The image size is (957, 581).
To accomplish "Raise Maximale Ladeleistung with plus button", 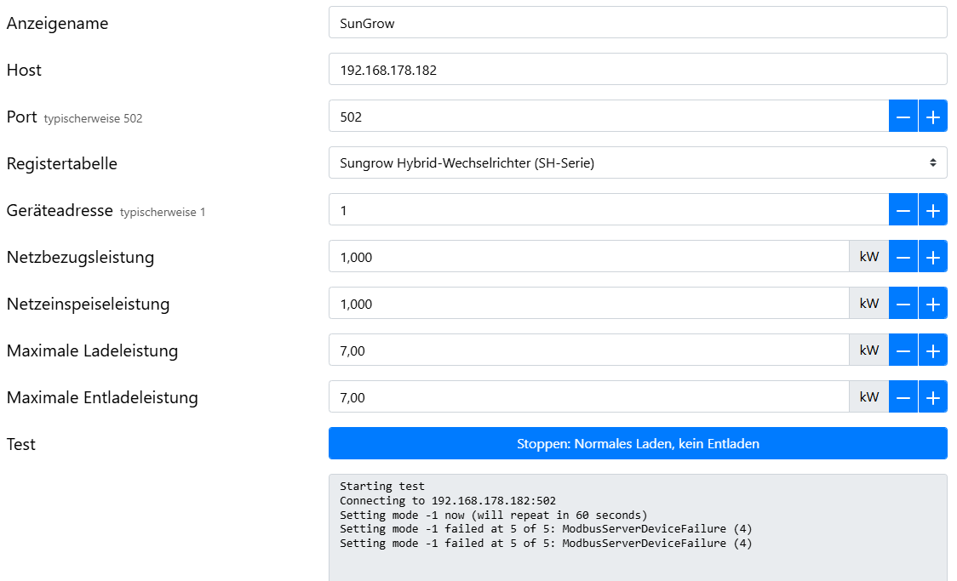I will tap(932, 350).
